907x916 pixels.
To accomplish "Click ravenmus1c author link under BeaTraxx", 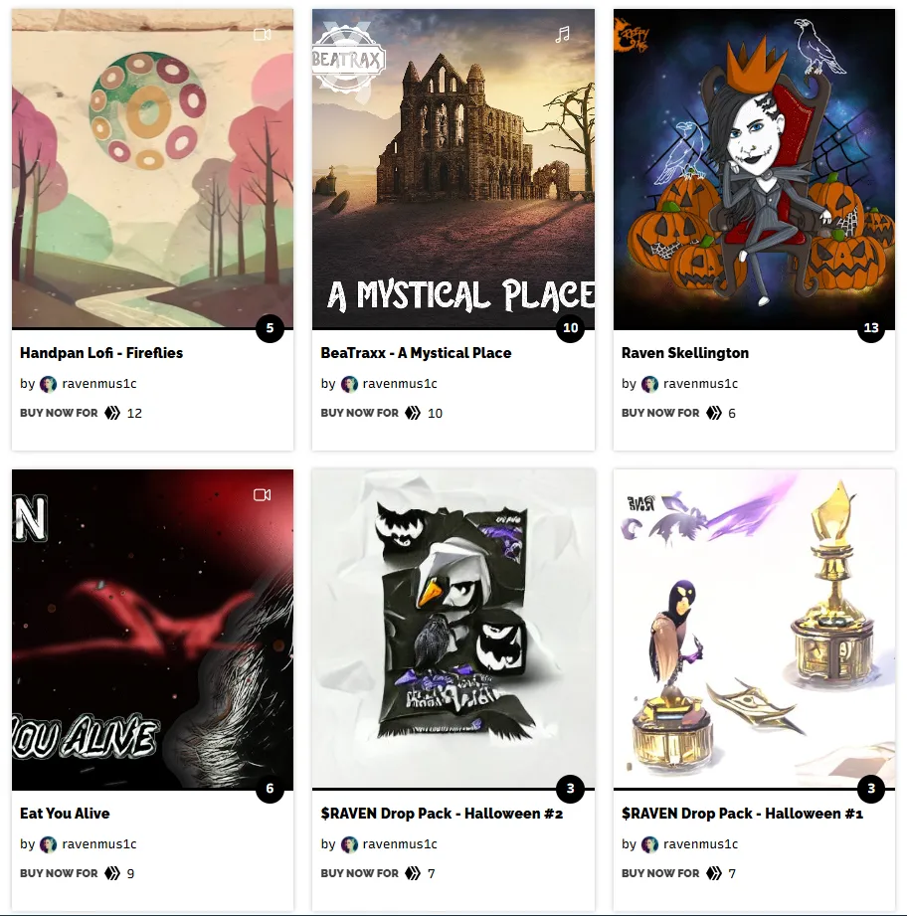I will click(x=400, y=384).
